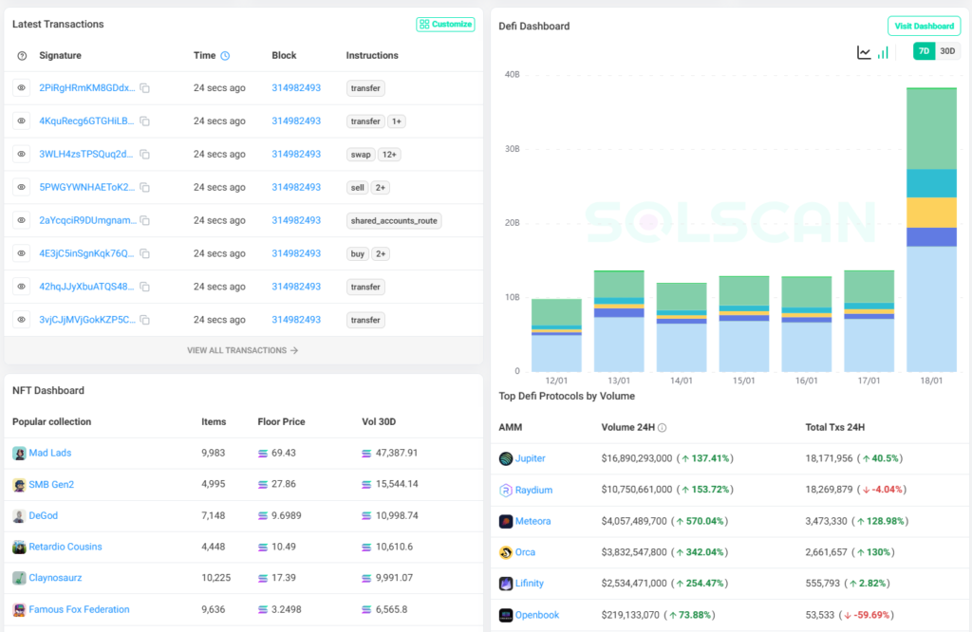Toggle eye preview for the 4KquRecg6GTGHiLB transaction
Viewport: 972px width, 632px height.
[x=22, y=121]
